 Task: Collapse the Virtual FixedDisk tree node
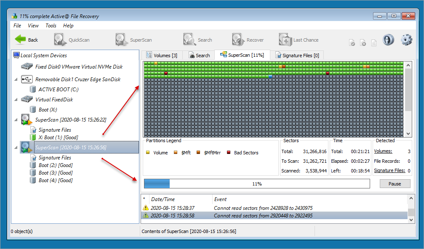coord(16,100)
